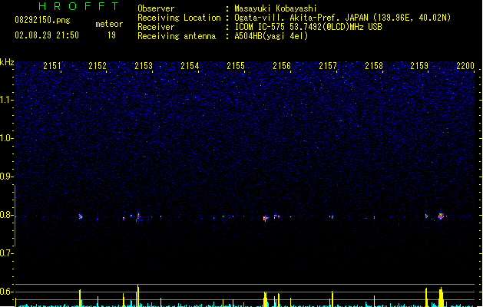Click the Receiving antenna label
Image resolution: width=483 pixels, height=307 pixels.
pos(177,36)
